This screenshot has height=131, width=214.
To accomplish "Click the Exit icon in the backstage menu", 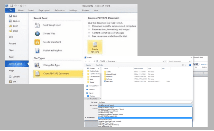I will point(10,82).
